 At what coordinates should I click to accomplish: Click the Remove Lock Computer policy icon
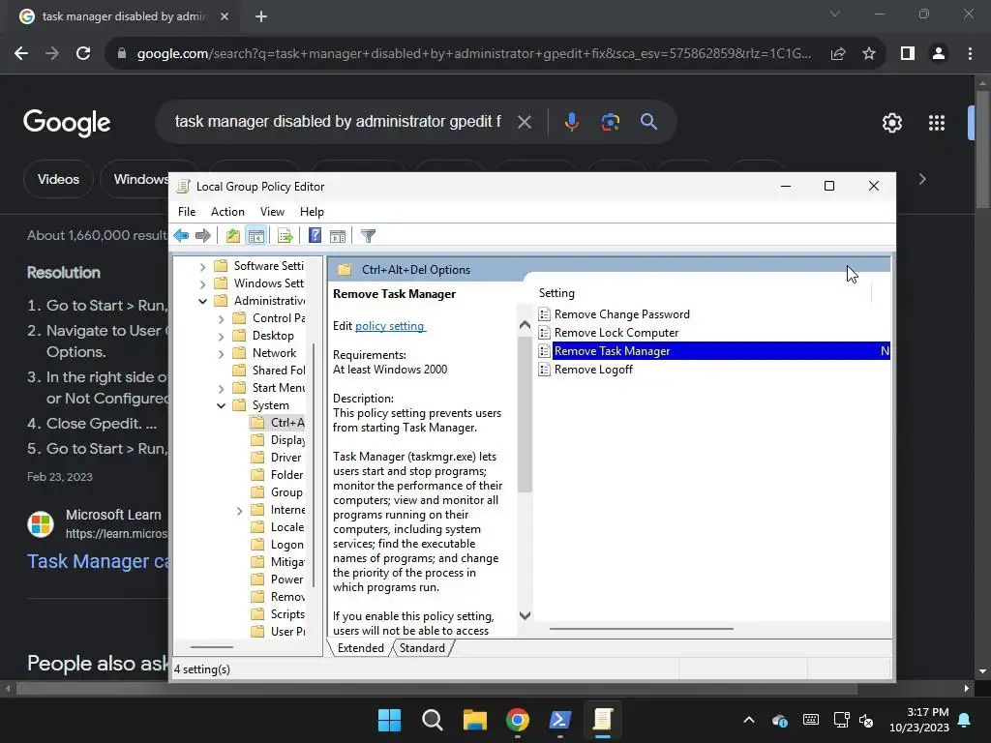pos(544,333)
